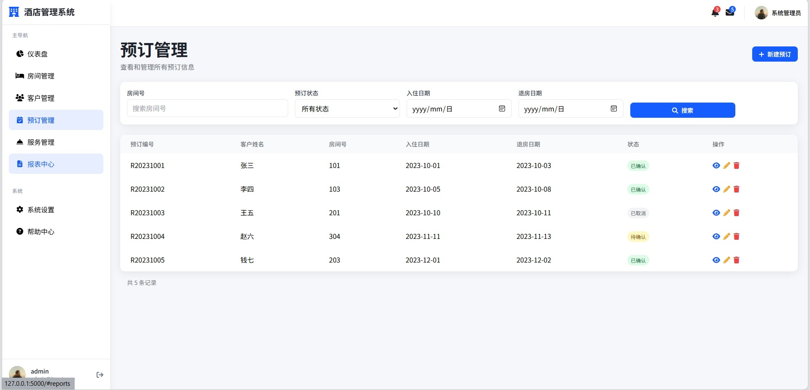Go to 房间管理 in sidebar

56,76
